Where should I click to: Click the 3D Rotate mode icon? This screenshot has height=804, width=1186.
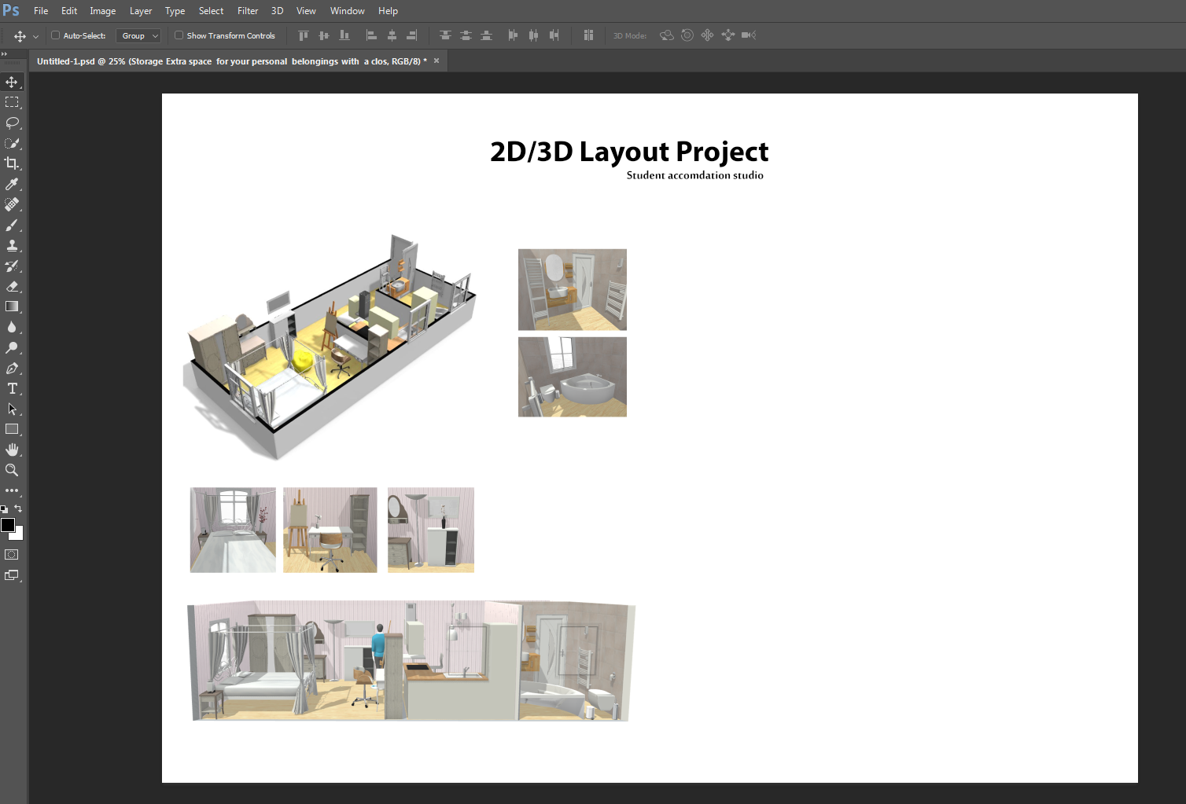[x=667, y=35]
